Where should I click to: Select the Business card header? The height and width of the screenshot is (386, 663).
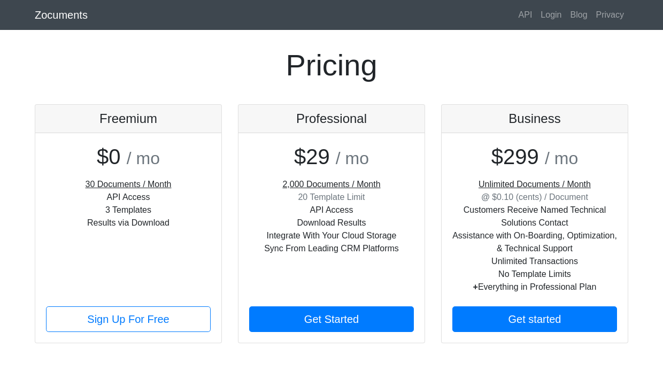[x=535, y=119]
